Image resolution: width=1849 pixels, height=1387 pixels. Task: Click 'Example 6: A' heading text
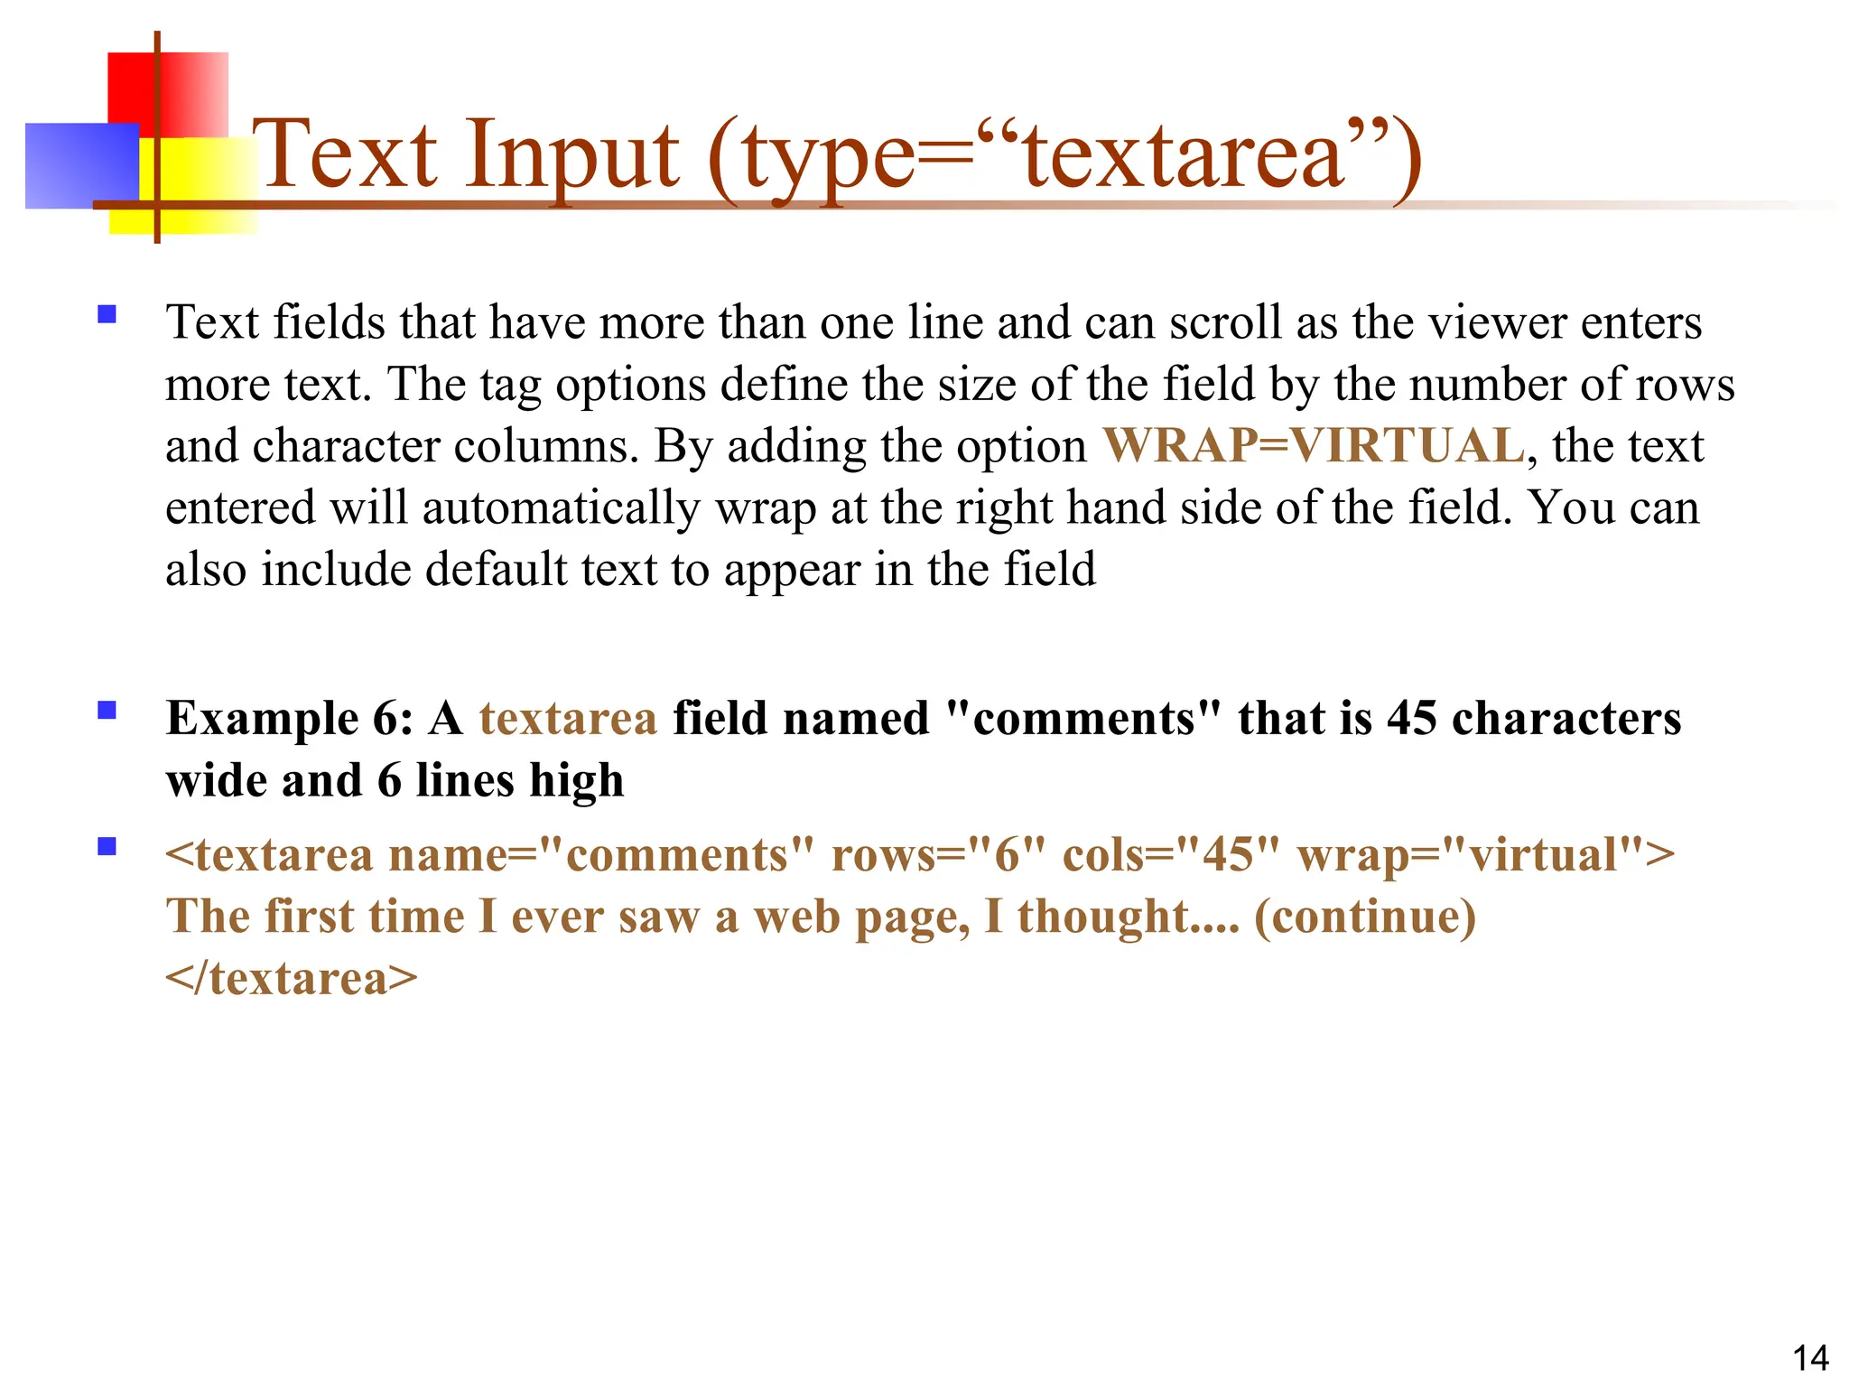pyautogui.click(x=314, y=719)
